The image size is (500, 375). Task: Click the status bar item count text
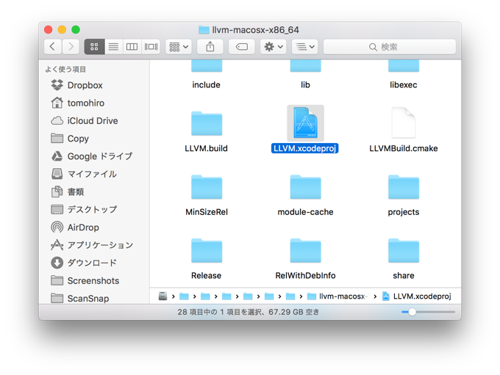click(x=248, y=312)
